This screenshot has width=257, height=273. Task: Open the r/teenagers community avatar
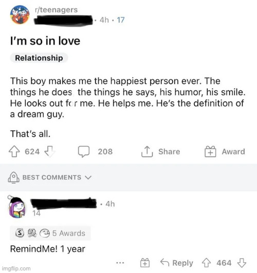(20, 14)
